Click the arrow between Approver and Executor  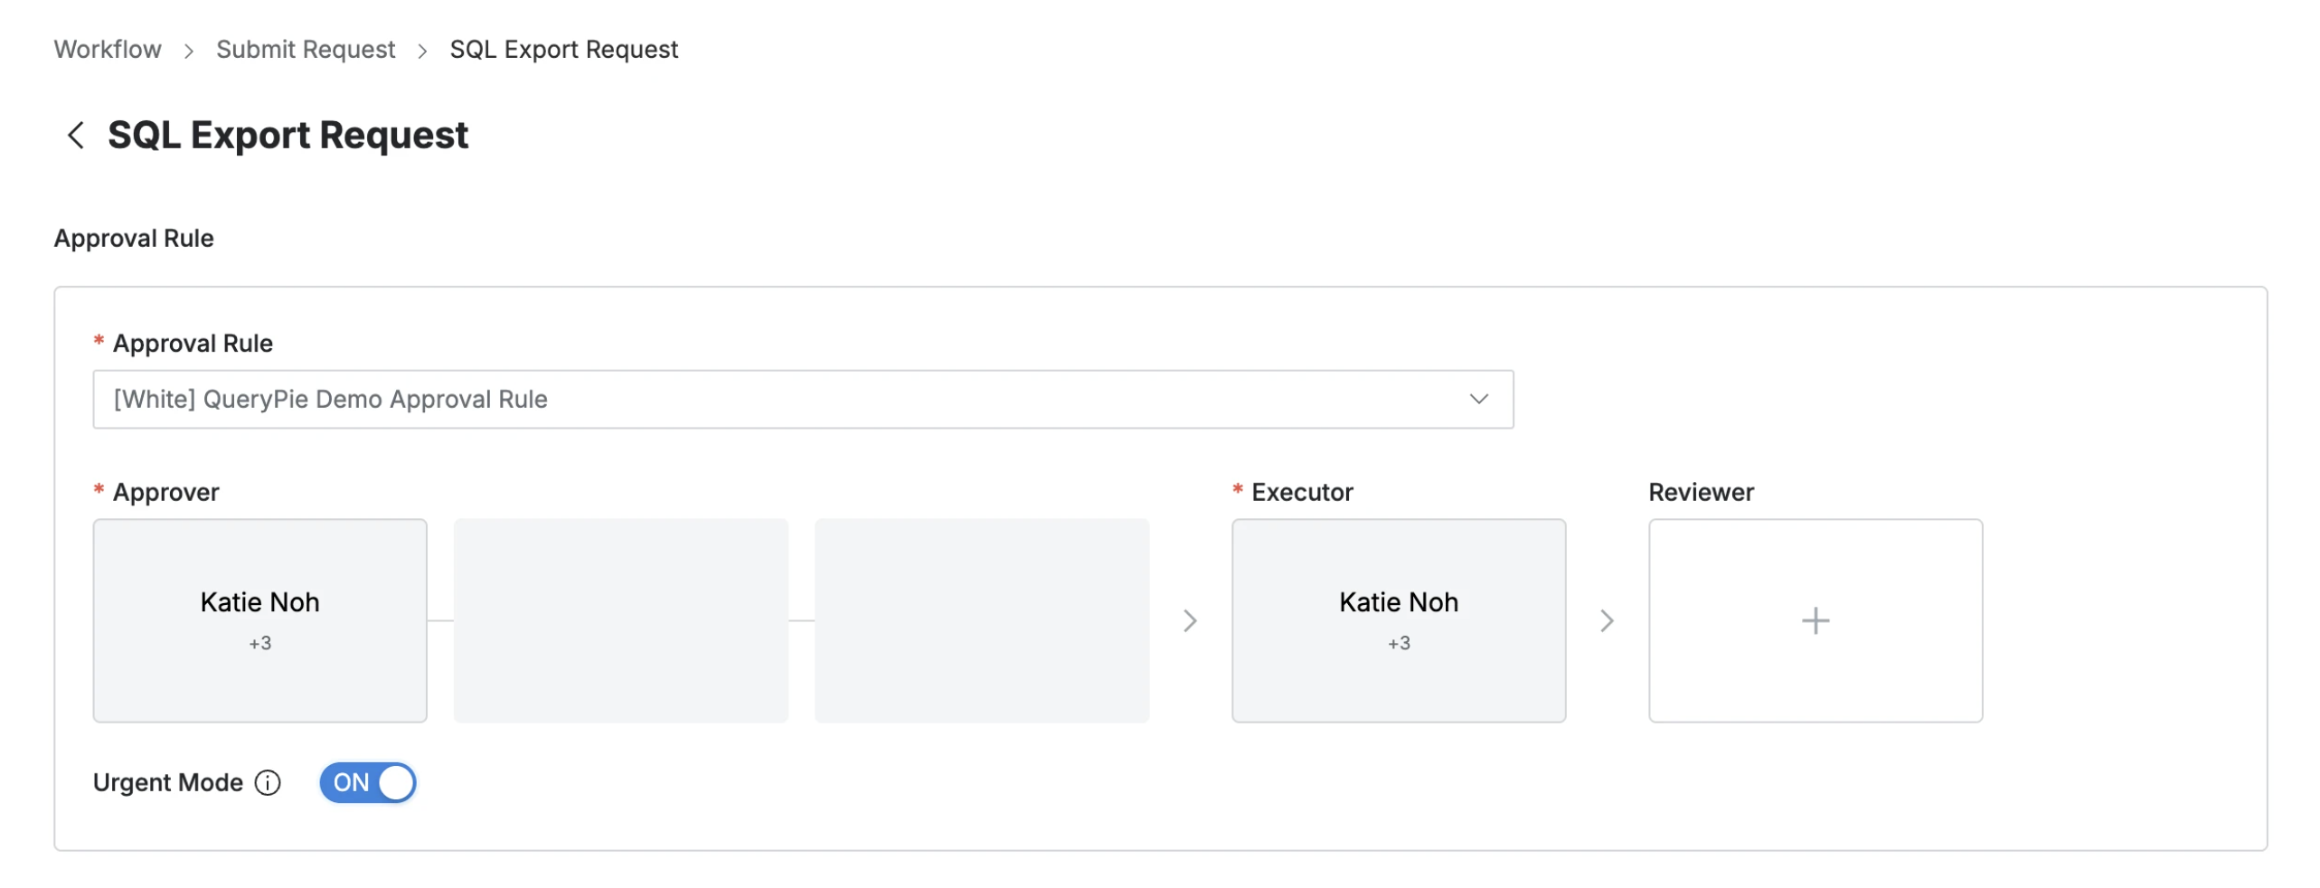click(x=1190, y=620)
